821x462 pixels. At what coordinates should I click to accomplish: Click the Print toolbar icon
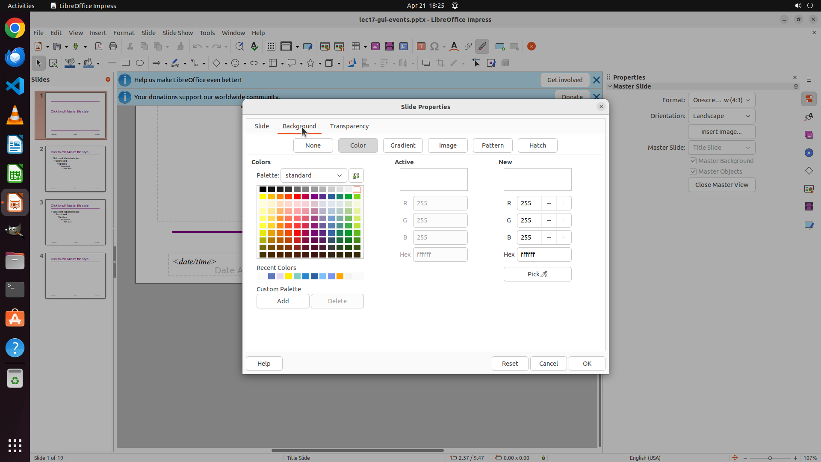113,47
